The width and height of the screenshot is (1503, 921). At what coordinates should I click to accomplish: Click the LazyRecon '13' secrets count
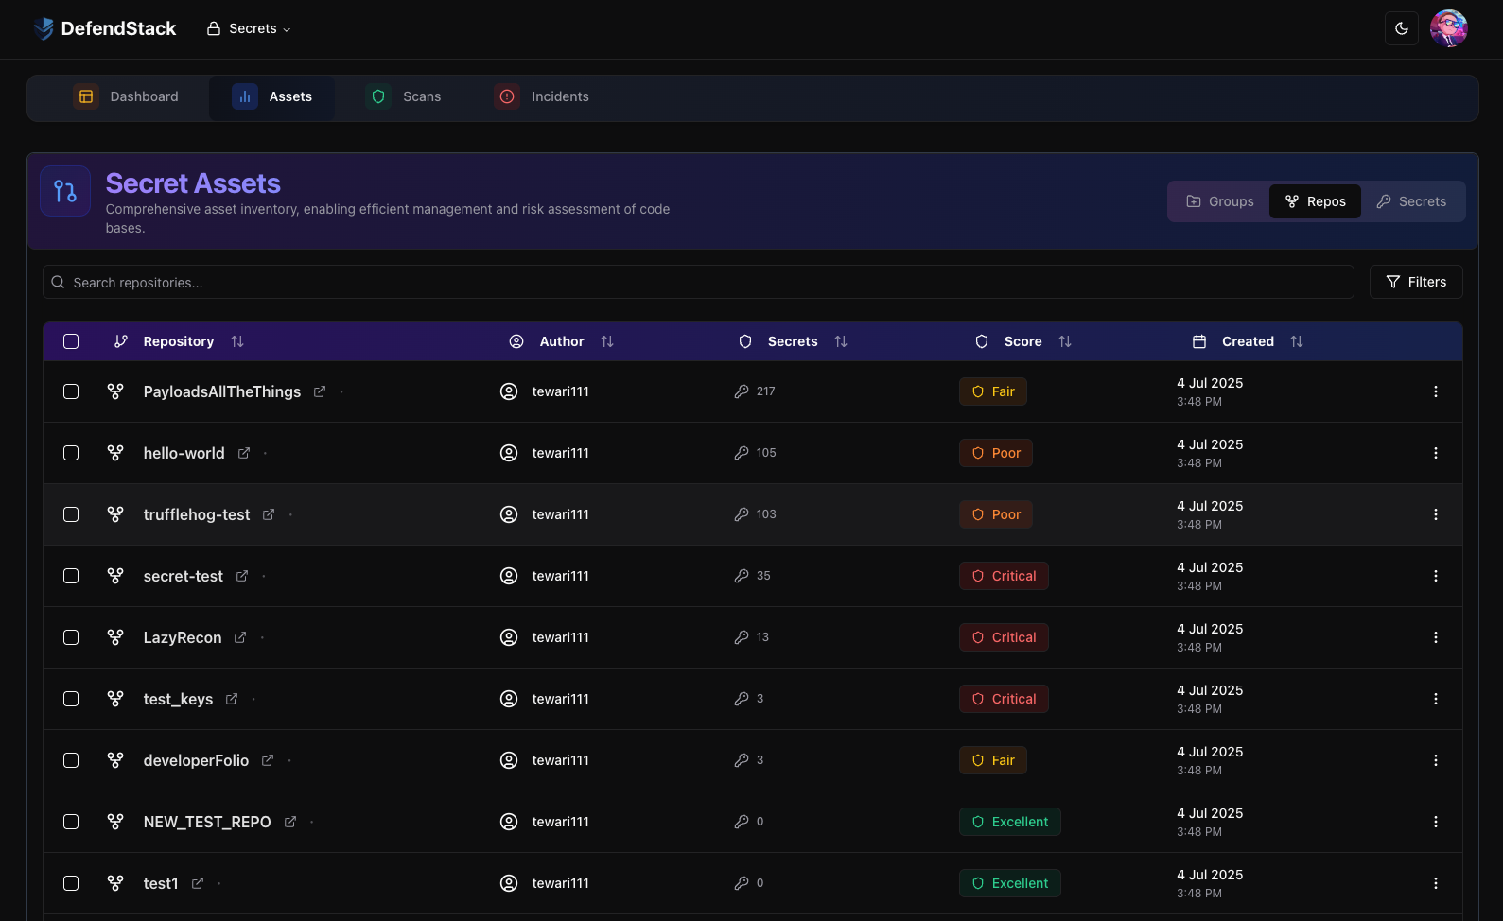(x=762, y=637)
